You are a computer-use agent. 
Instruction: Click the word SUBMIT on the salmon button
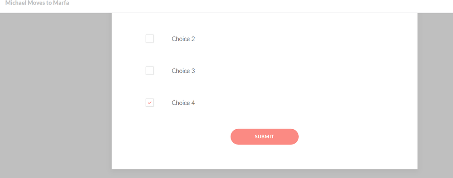pos(264,136)
